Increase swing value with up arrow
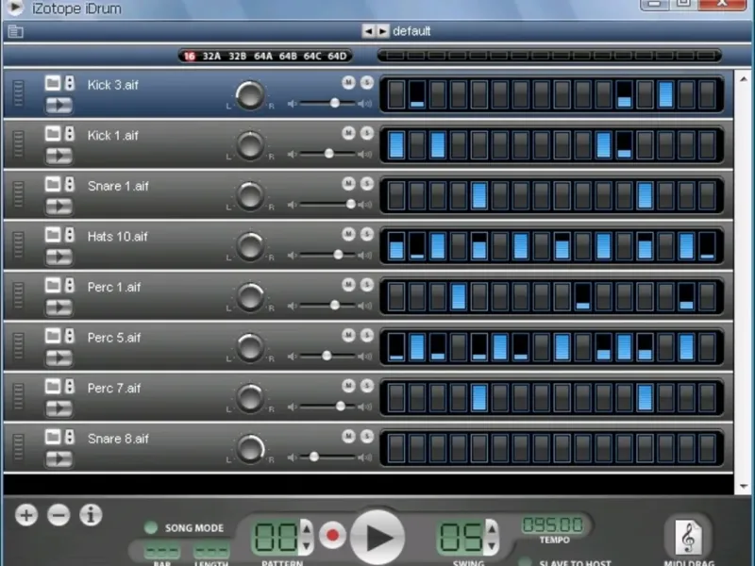This screenshot has width=755, height=566. pos(491,529)
